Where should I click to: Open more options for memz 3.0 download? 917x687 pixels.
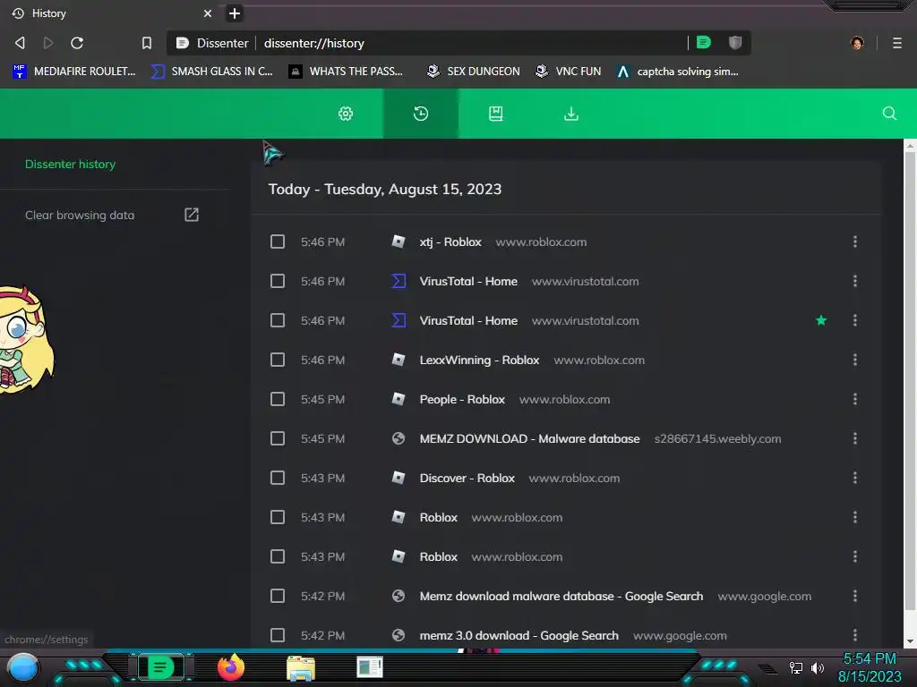tap(855, 635)
